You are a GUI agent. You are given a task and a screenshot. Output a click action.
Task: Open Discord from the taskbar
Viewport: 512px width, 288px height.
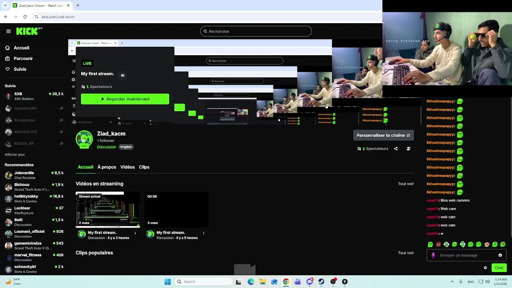(310, 282)
